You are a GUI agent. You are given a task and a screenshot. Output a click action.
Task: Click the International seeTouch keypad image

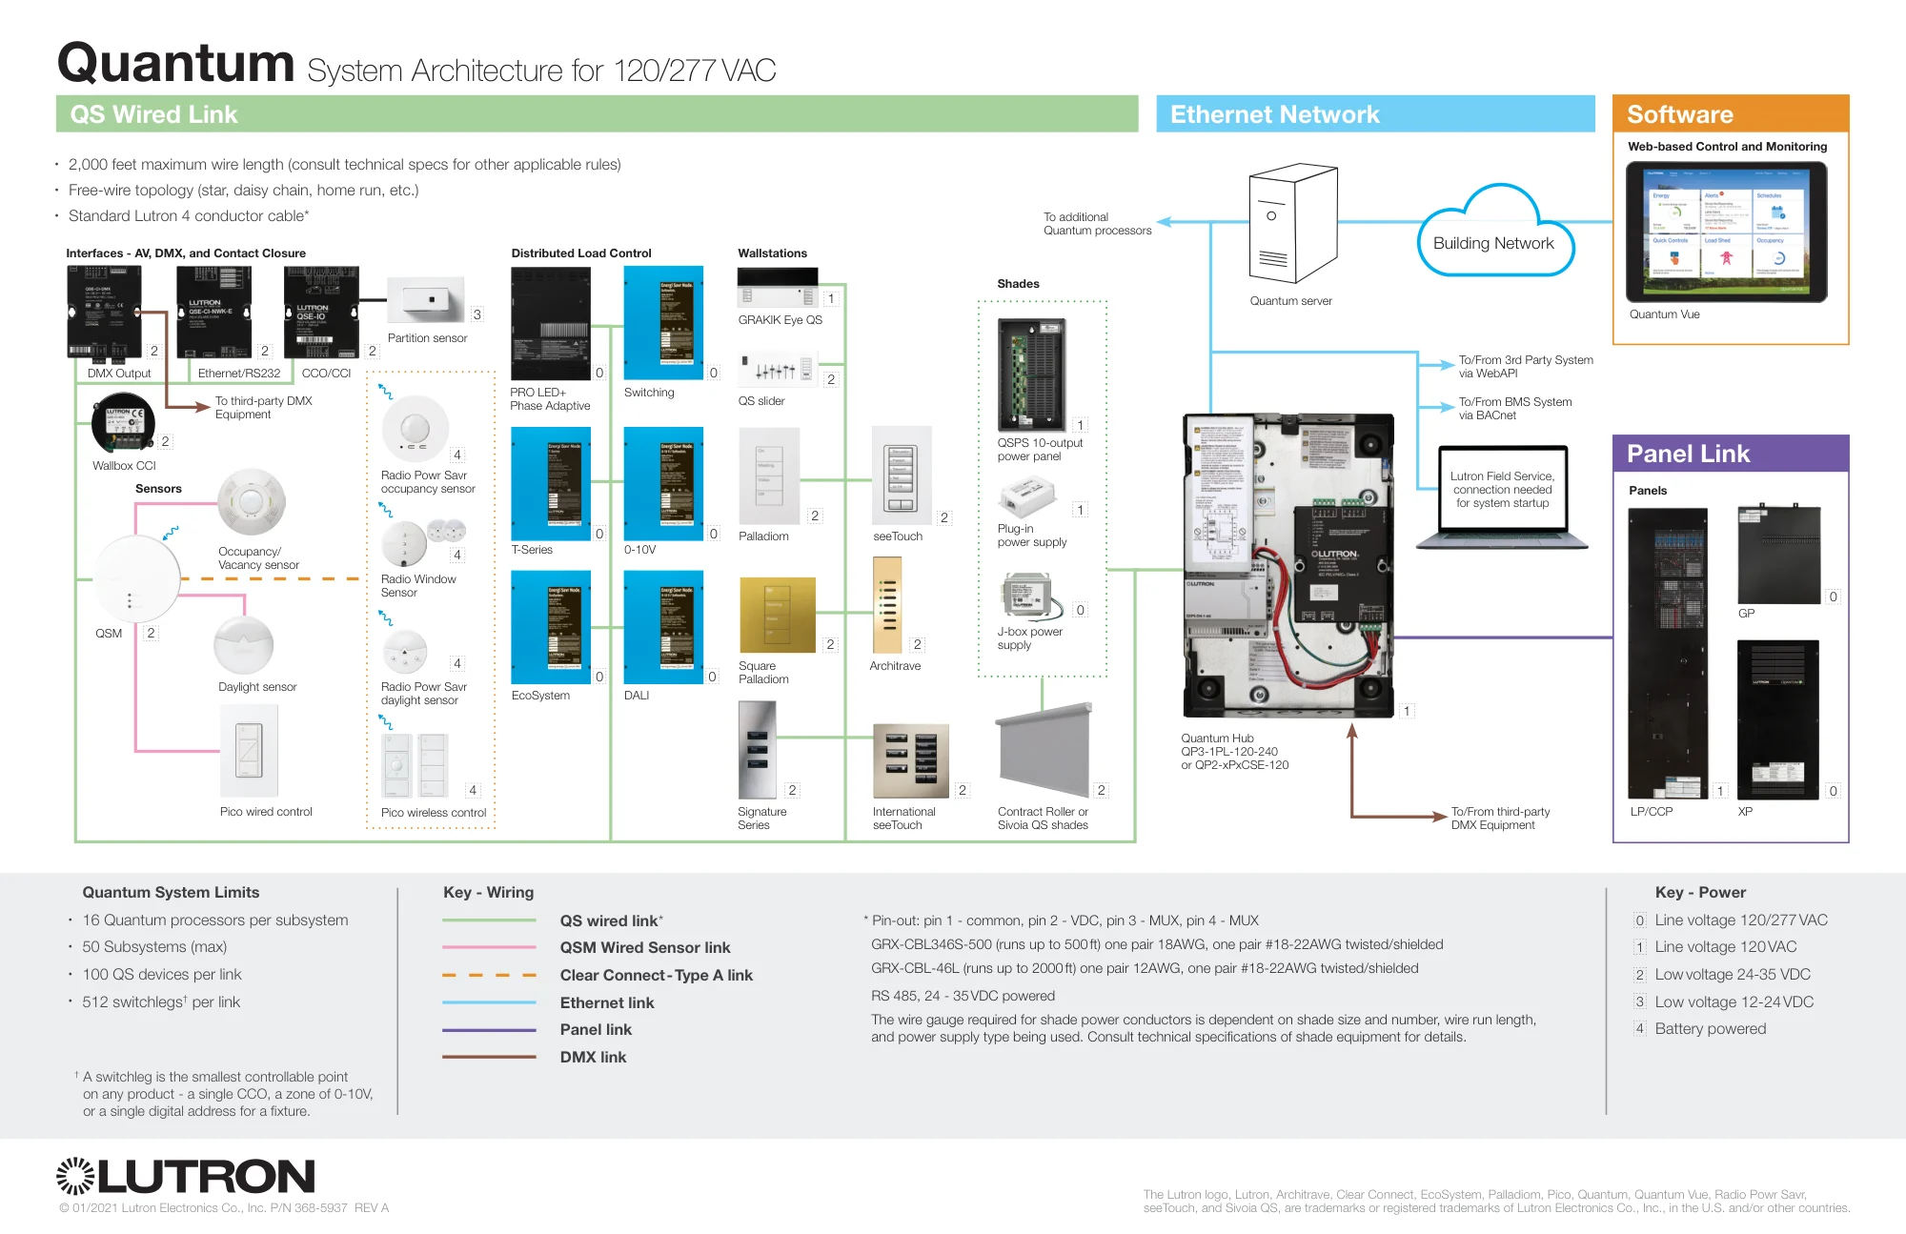pyautogui.click(x=911, y=760)
